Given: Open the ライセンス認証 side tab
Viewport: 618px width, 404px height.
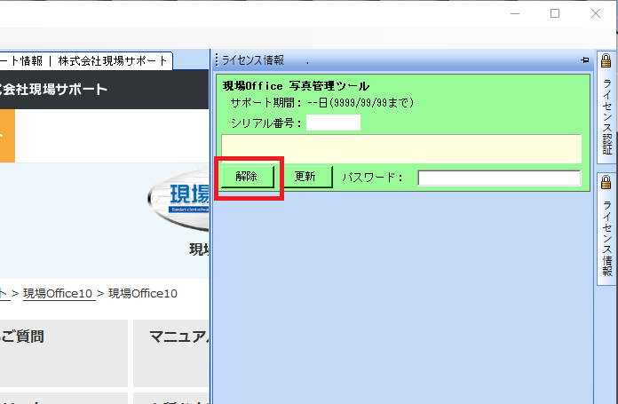Looking at the screenshot, I should 606,107.
